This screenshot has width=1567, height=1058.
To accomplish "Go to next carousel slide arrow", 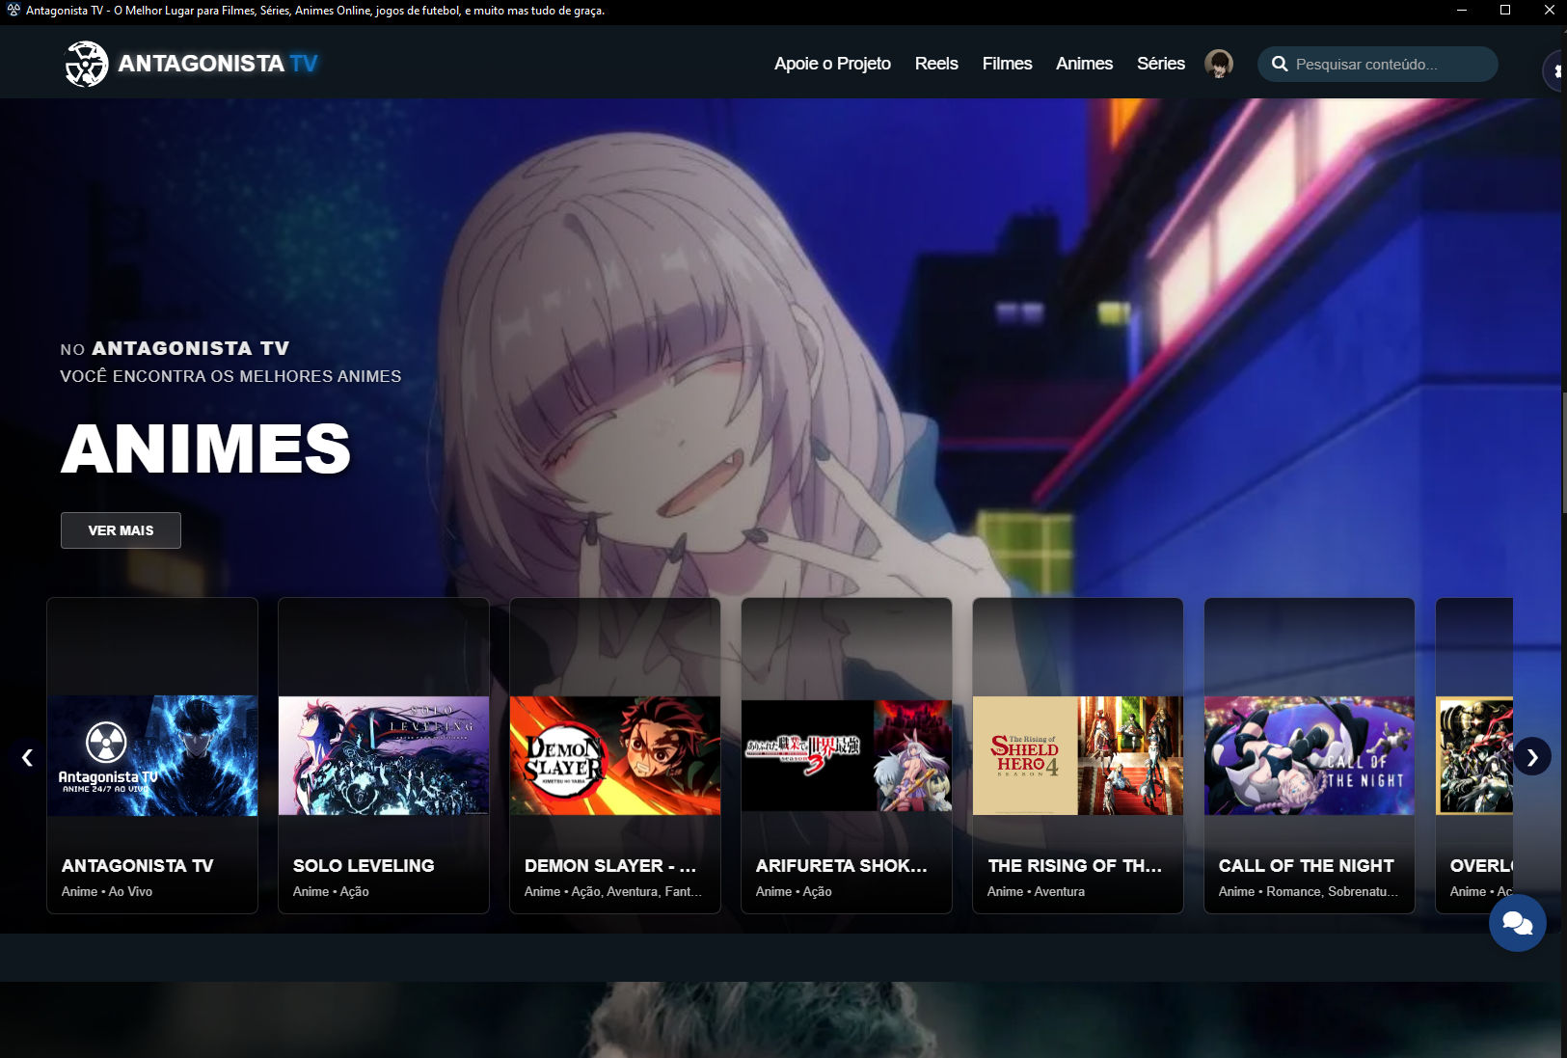I will (x=1532, y=757).
